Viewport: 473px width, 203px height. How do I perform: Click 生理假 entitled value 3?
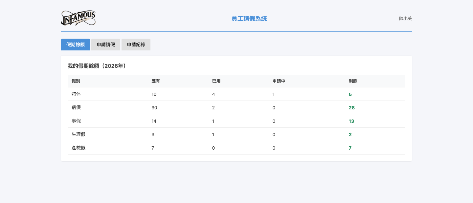click(x=153, y=135)
